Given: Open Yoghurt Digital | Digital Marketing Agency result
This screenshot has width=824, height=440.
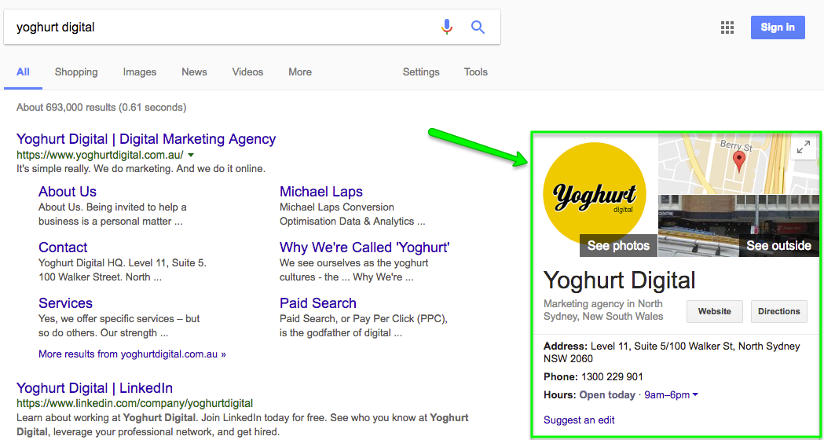Looking at the screenshot, I should pos(146,139).
